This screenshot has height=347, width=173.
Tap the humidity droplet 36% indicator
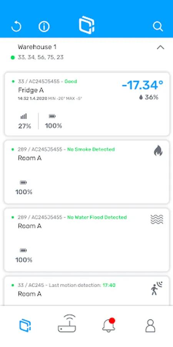click(x=149, y=97)
